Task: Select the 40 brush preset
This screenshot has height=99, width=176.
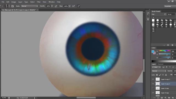Action: point(166,21)
